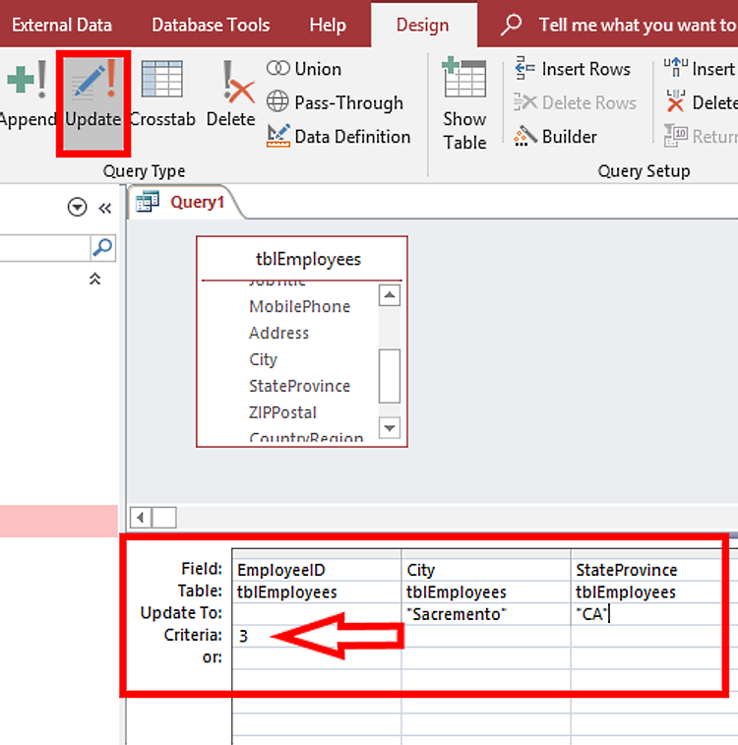Open the External Data tab

[62, 25]
